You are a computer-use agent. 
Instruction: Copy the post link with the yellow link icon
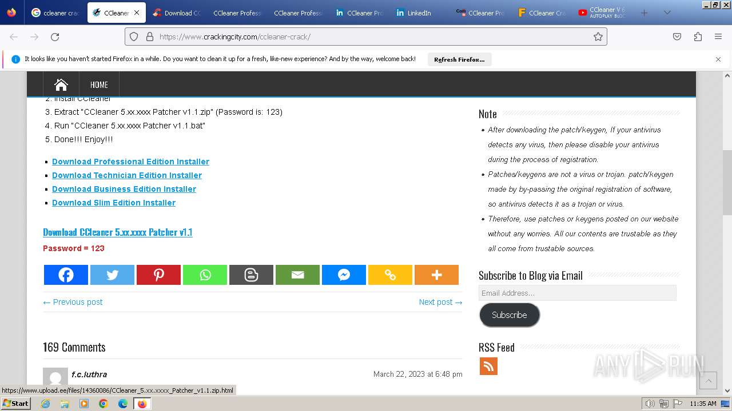[x=390, y=275]
